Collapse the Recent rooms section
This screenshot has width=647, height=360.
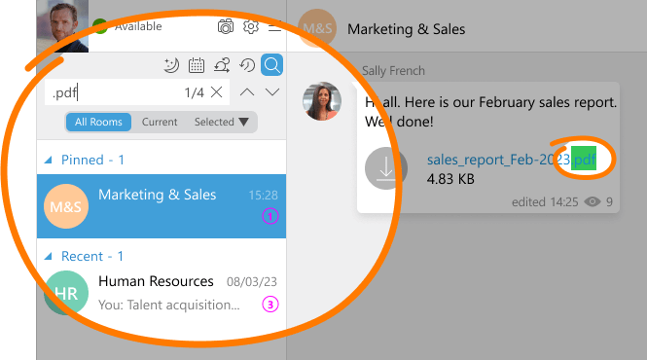(49, 256)
